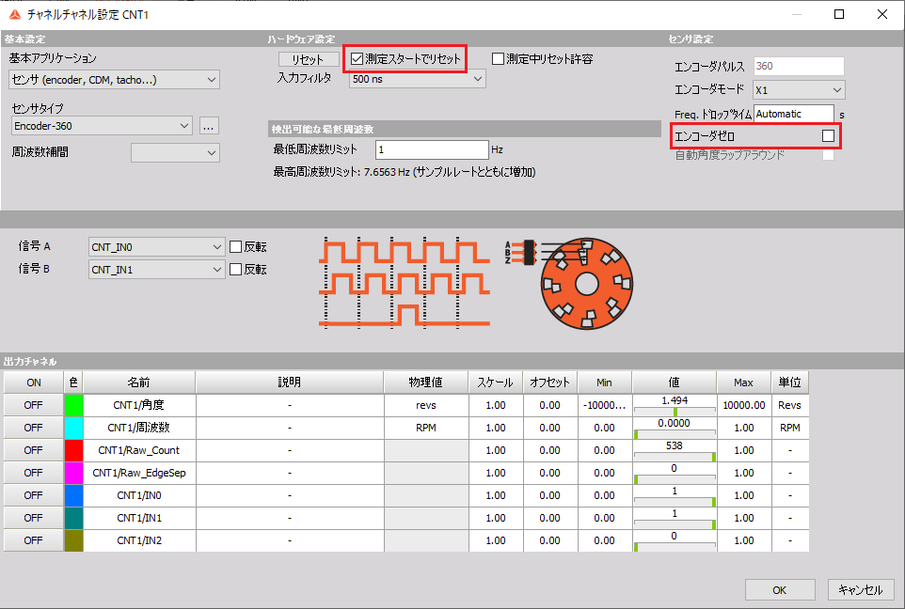The height and width of the screenshot is (609, 905).
Task: Click the ellipsis button next to sensor type
Action: 209,126
